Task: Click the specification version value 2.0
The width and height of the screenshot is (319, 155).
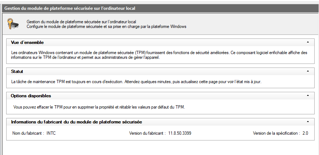Action: click(x=305, y=133)
